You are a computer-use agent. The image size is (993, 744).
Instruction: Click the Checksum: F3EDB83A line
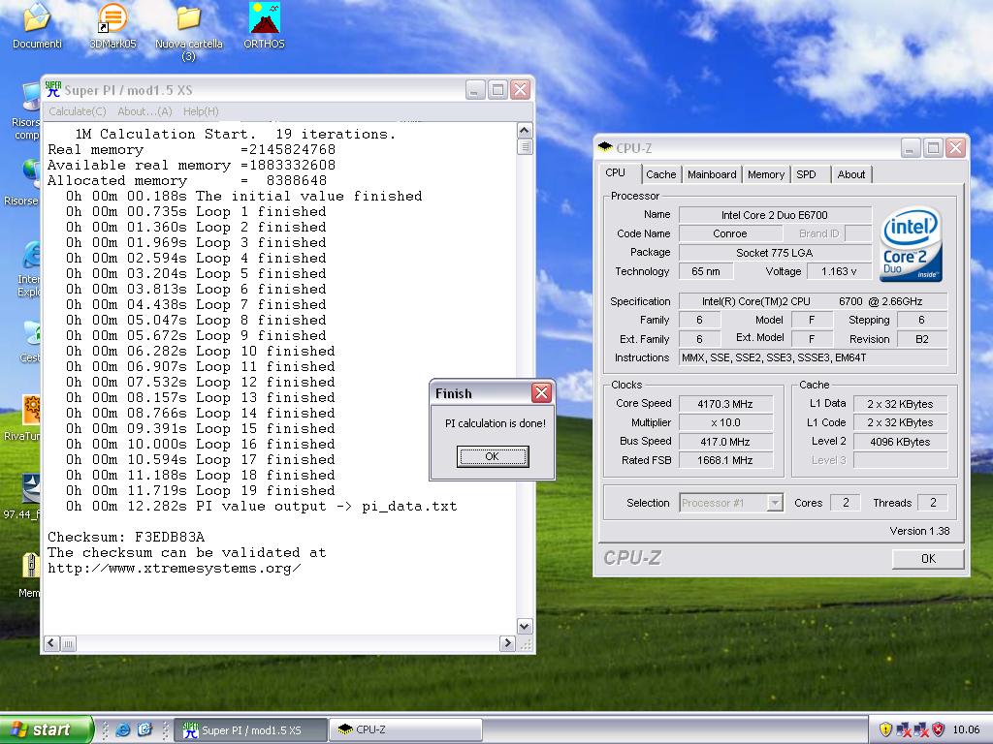(126, 537)
